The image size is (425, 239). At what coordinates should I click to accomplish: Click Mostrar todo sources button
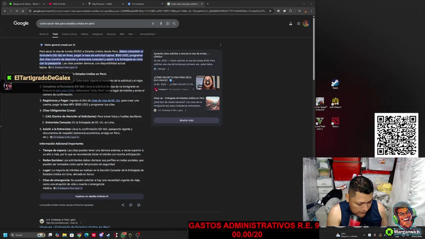187,120
